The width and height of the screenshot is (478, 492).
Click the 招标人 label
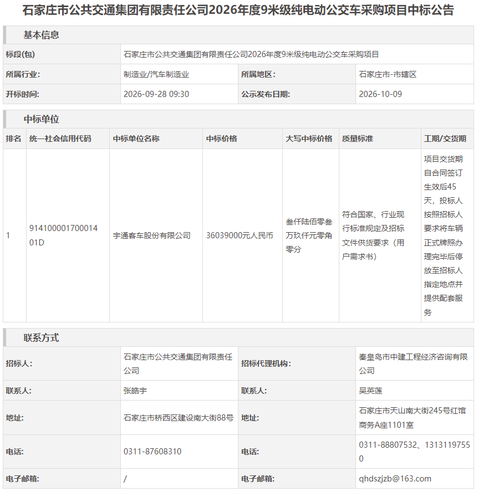(x=19, y=363)
